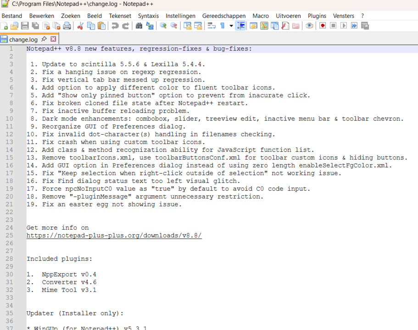Image resolution: width=418 pixels, height=330 pixels.
Task: Select the change.log tab
Action: tap(23, 39)
